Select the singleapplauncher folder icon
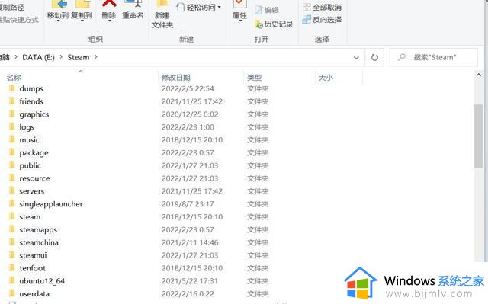 point(12,204)
